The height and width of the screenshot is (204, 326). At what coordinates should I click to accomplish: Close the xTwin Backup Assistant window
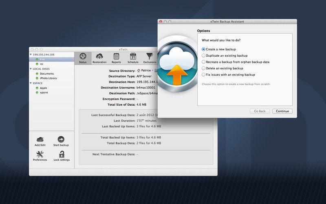pyautogui.click(x=161, y=22)
